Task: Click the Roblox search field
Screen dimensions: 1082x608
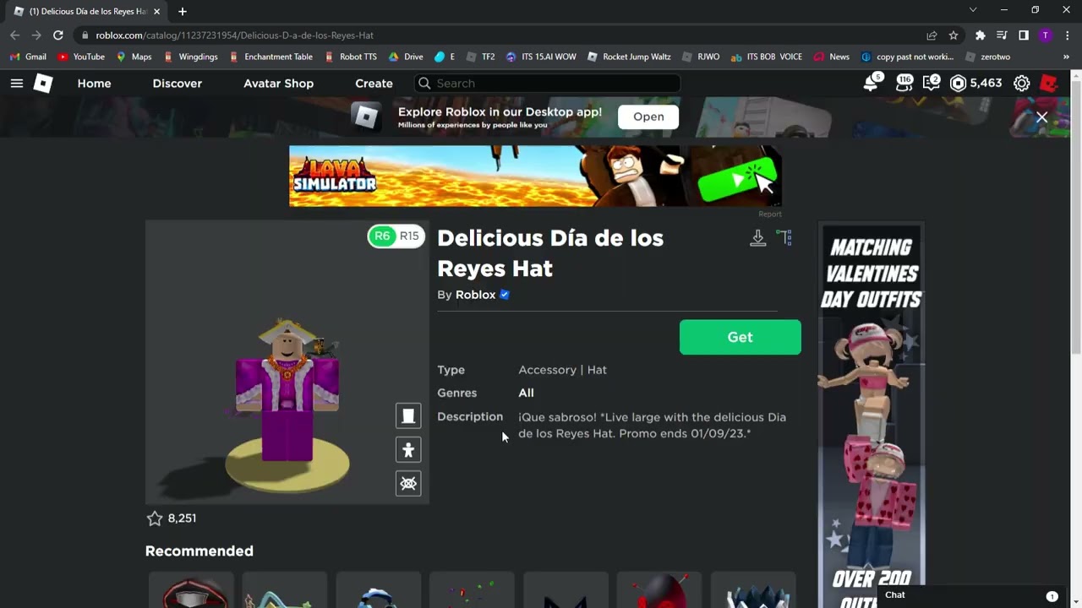Action: click(x=548, y=83)
